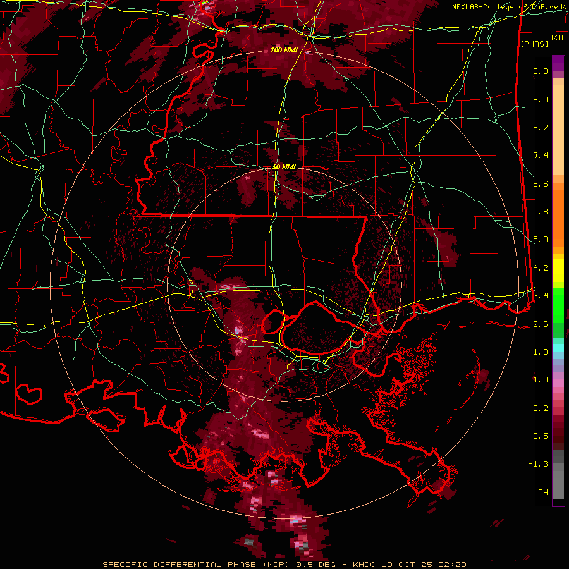Click the "100 NMI" range ring label
Image resolution: width=569 pixels, height=569 pixels.
coord(283,50)
